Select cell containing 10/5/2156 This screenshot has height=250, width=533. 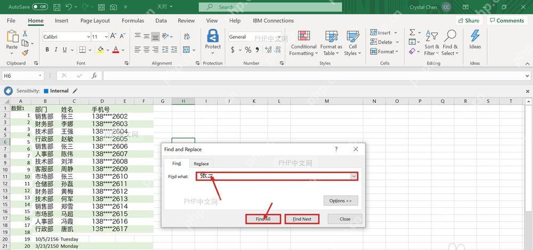click(x=45, y=239)
